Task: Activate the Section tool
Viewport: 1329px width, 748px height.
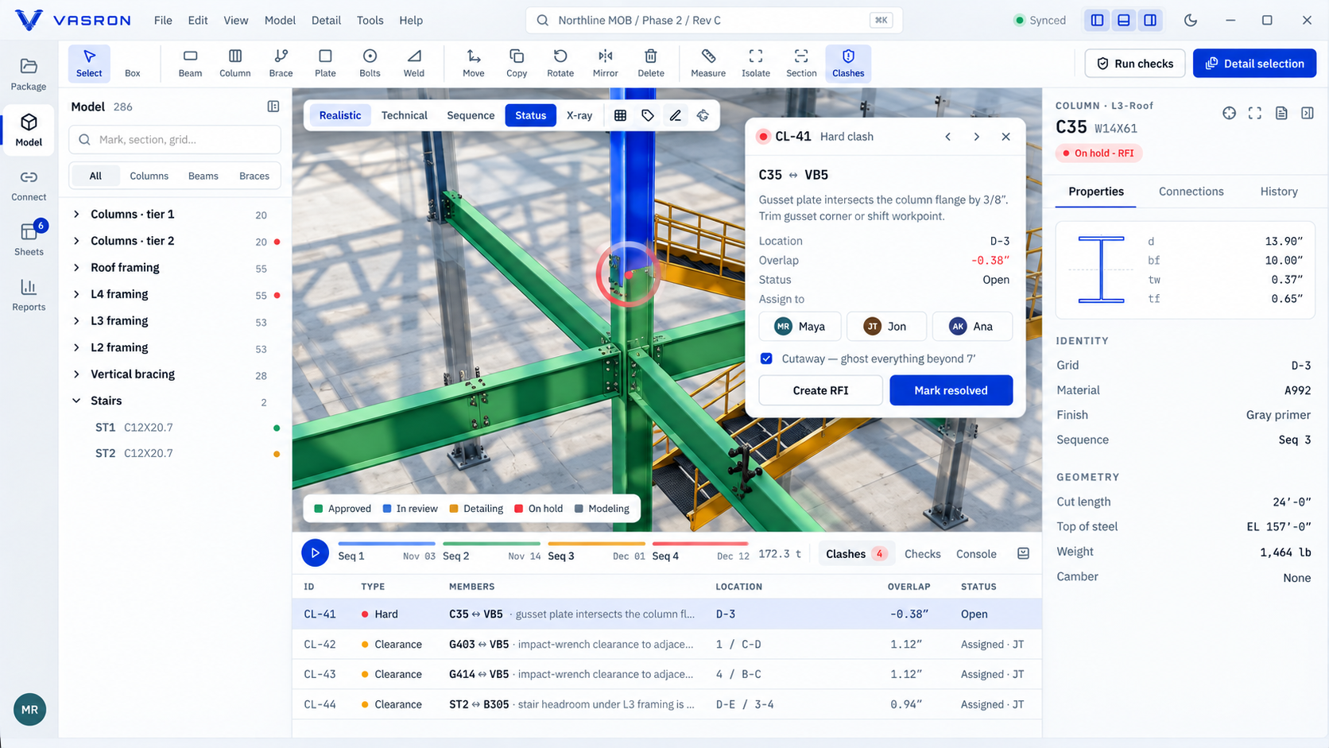Action: 801,64
